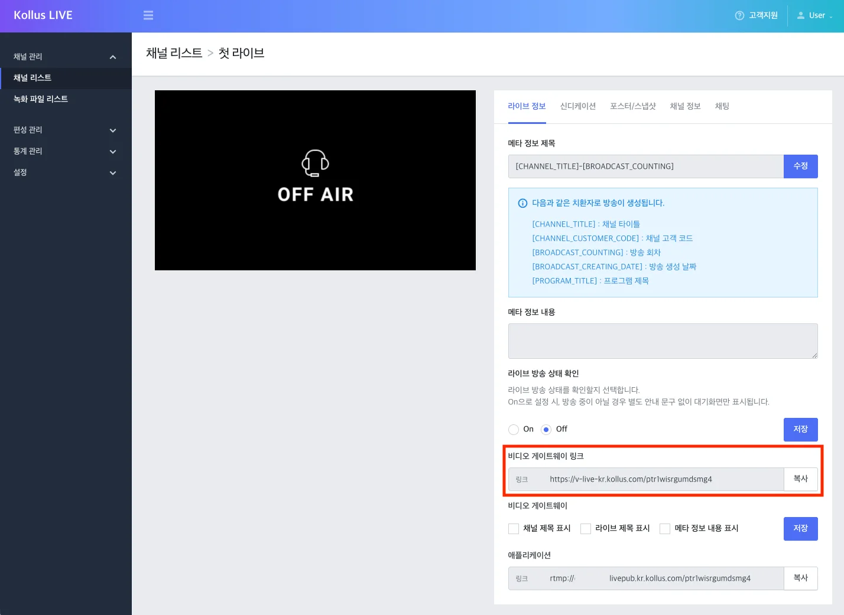Click the video gateway link URL field

[646, 479]
